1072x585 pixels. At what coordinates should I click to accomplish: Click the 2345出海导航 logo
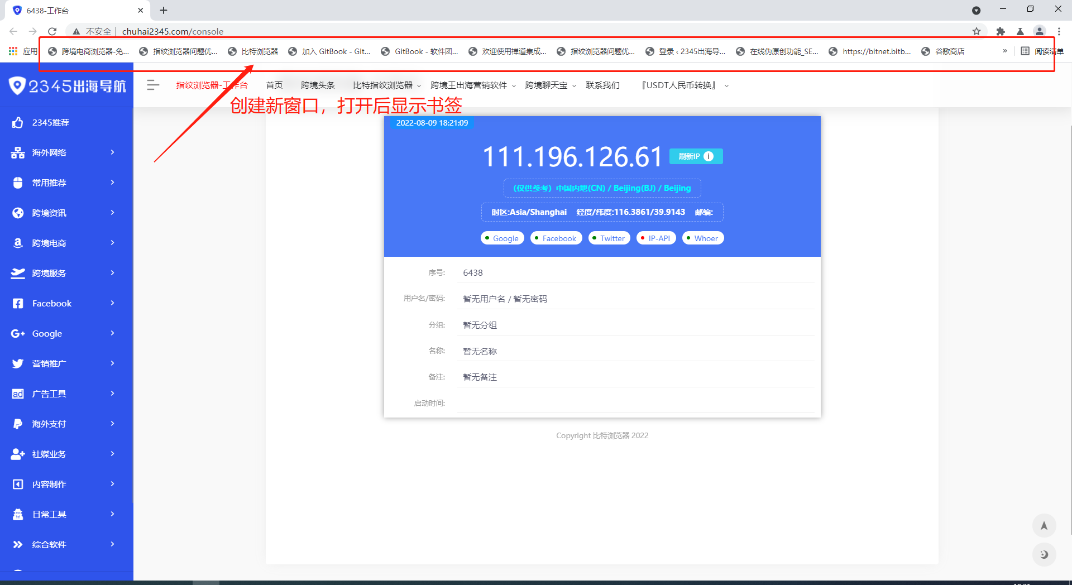[x=67, y=86]
